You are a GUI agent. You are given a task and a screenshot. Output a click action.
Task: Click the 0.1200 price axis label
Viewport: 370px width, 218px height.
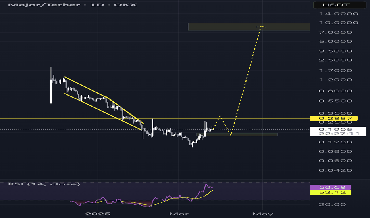tap(335, 142)
